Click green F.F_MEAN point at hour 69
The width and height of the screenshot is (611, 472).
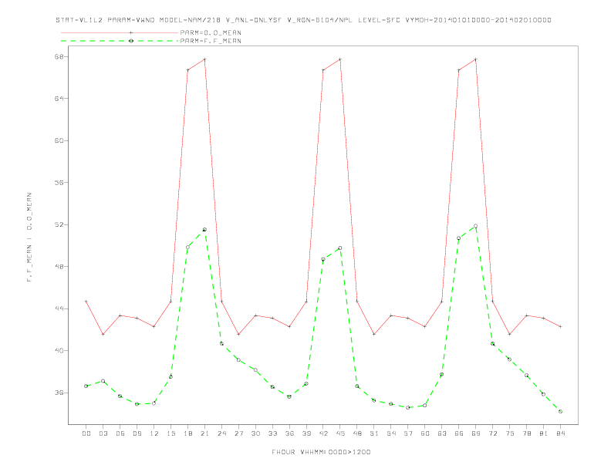(x=476, y=226)
